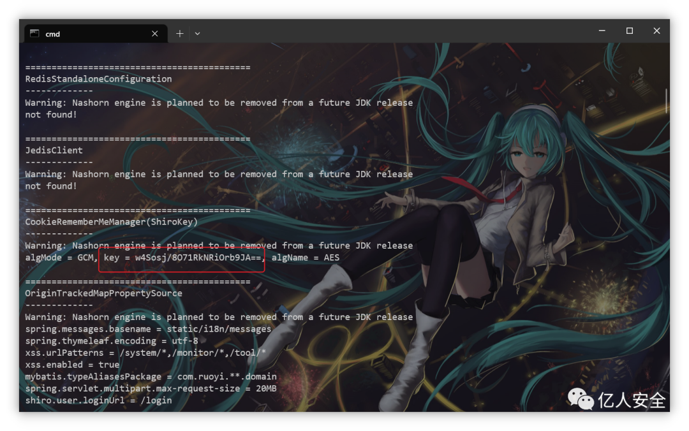Close the cmd tab
689x431 pixels.
click(x=154, y=33)
